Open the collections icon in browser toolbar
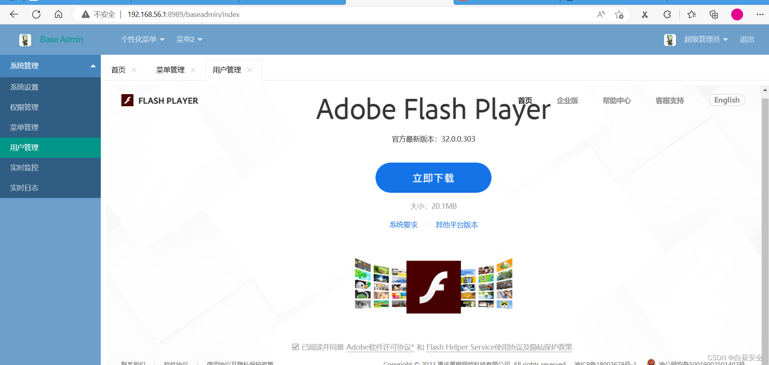769x365 pixels. point(714,14)
